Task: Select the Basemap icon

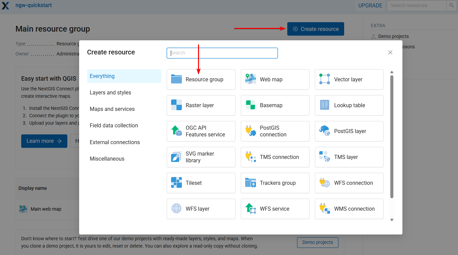Action: coord(250,105)
